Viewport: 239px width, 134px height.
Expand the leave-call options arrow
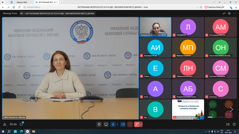[x=141, y=124]
